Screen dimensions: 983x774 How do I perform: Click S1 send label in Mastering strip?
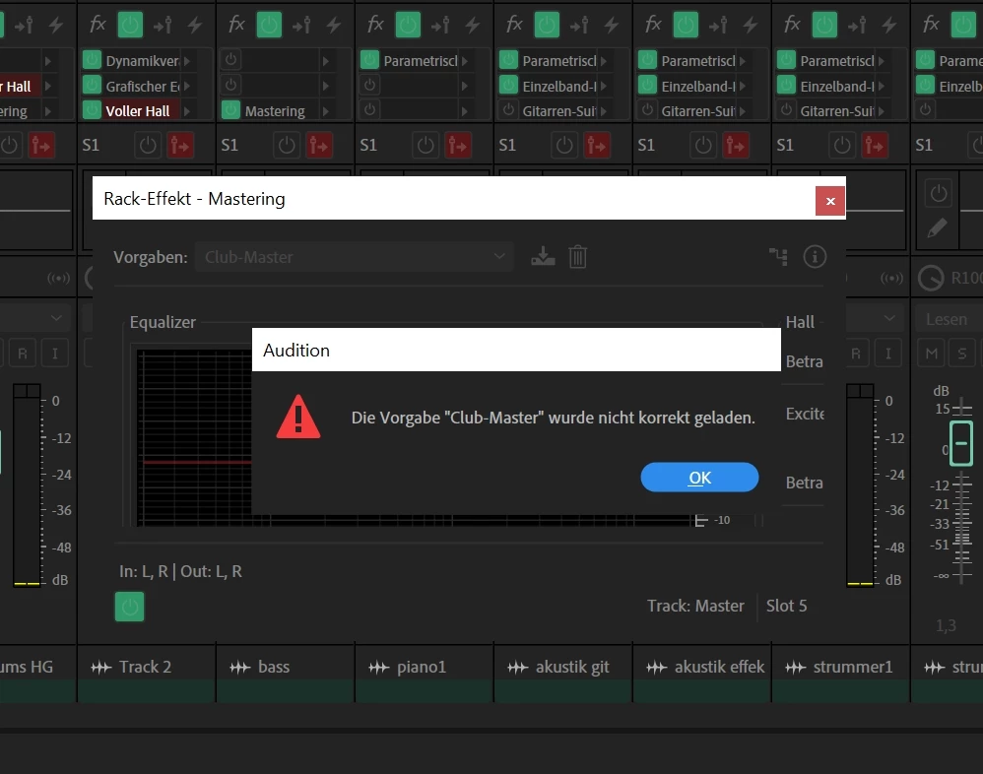(x=229, y=146)
